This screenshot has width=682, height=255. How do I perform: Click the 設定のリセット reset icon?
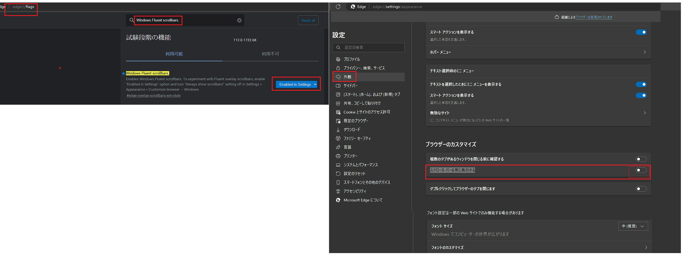coord(338,174)
